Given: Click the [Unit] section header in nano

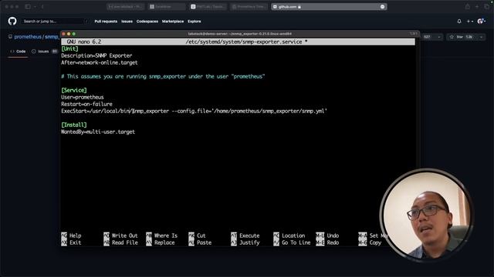Looking at the screenshot, I should 69,48.
